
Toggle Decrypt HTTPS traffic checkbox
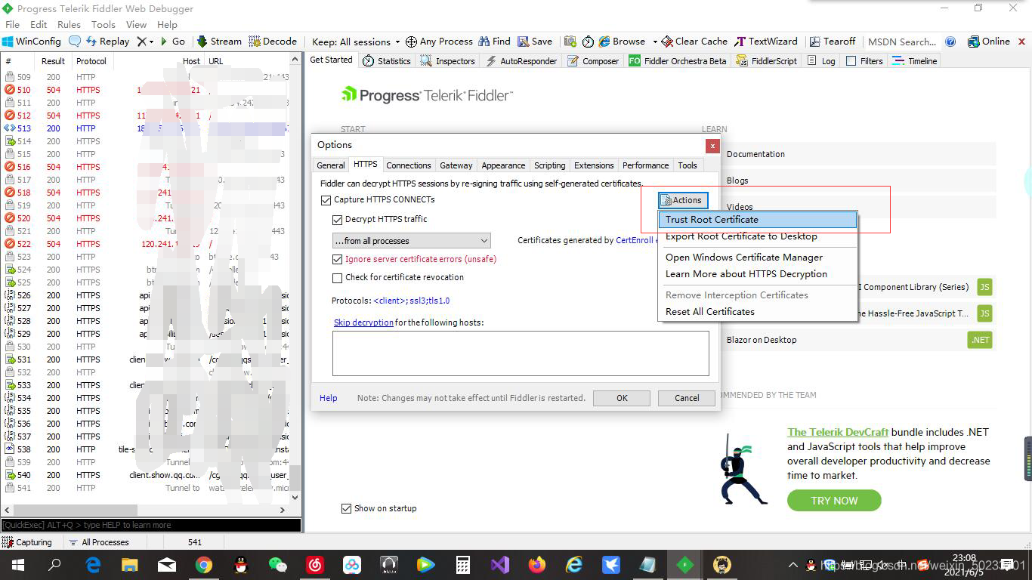(x=338, y=220)
